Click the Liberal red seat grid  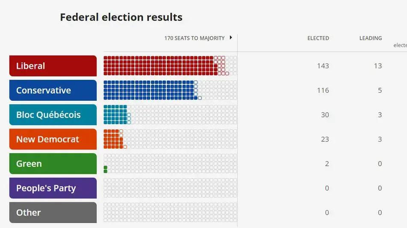point(158,66)
